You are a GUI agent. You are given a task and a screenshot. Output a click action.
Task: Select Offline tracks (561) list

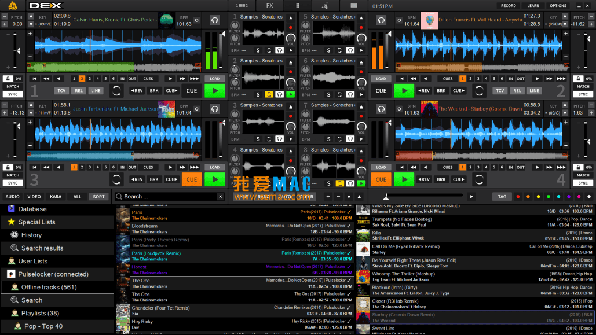pos(57,287)
